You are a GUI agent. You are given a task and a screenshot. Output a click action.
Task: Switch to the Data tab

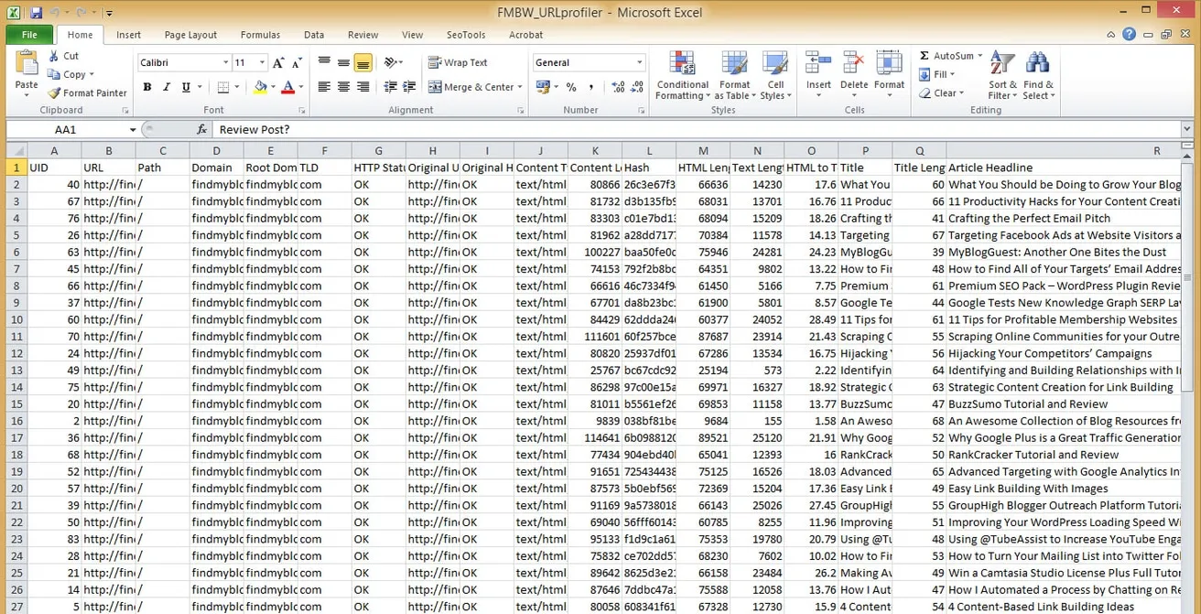click(x=314, y=35)
